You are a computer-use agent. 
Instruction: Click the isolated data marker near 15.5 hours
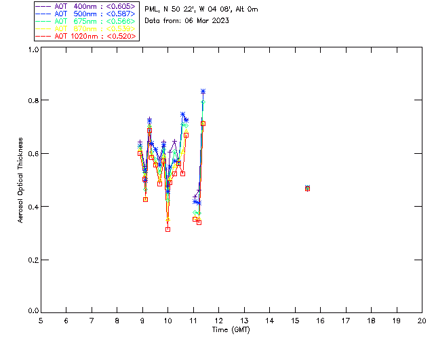[x=307, y=188]
